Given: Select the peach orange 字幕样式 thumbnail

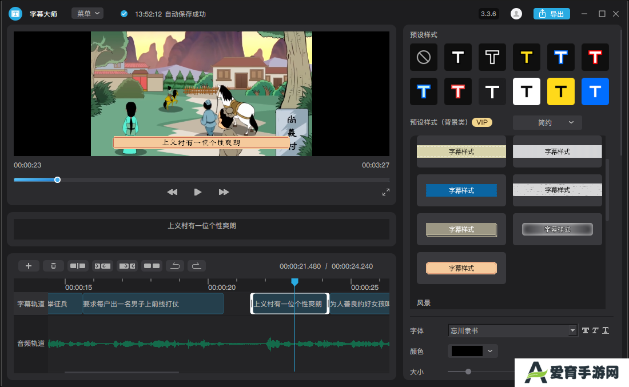Looking at the screenshot, I should click(461, 268).
